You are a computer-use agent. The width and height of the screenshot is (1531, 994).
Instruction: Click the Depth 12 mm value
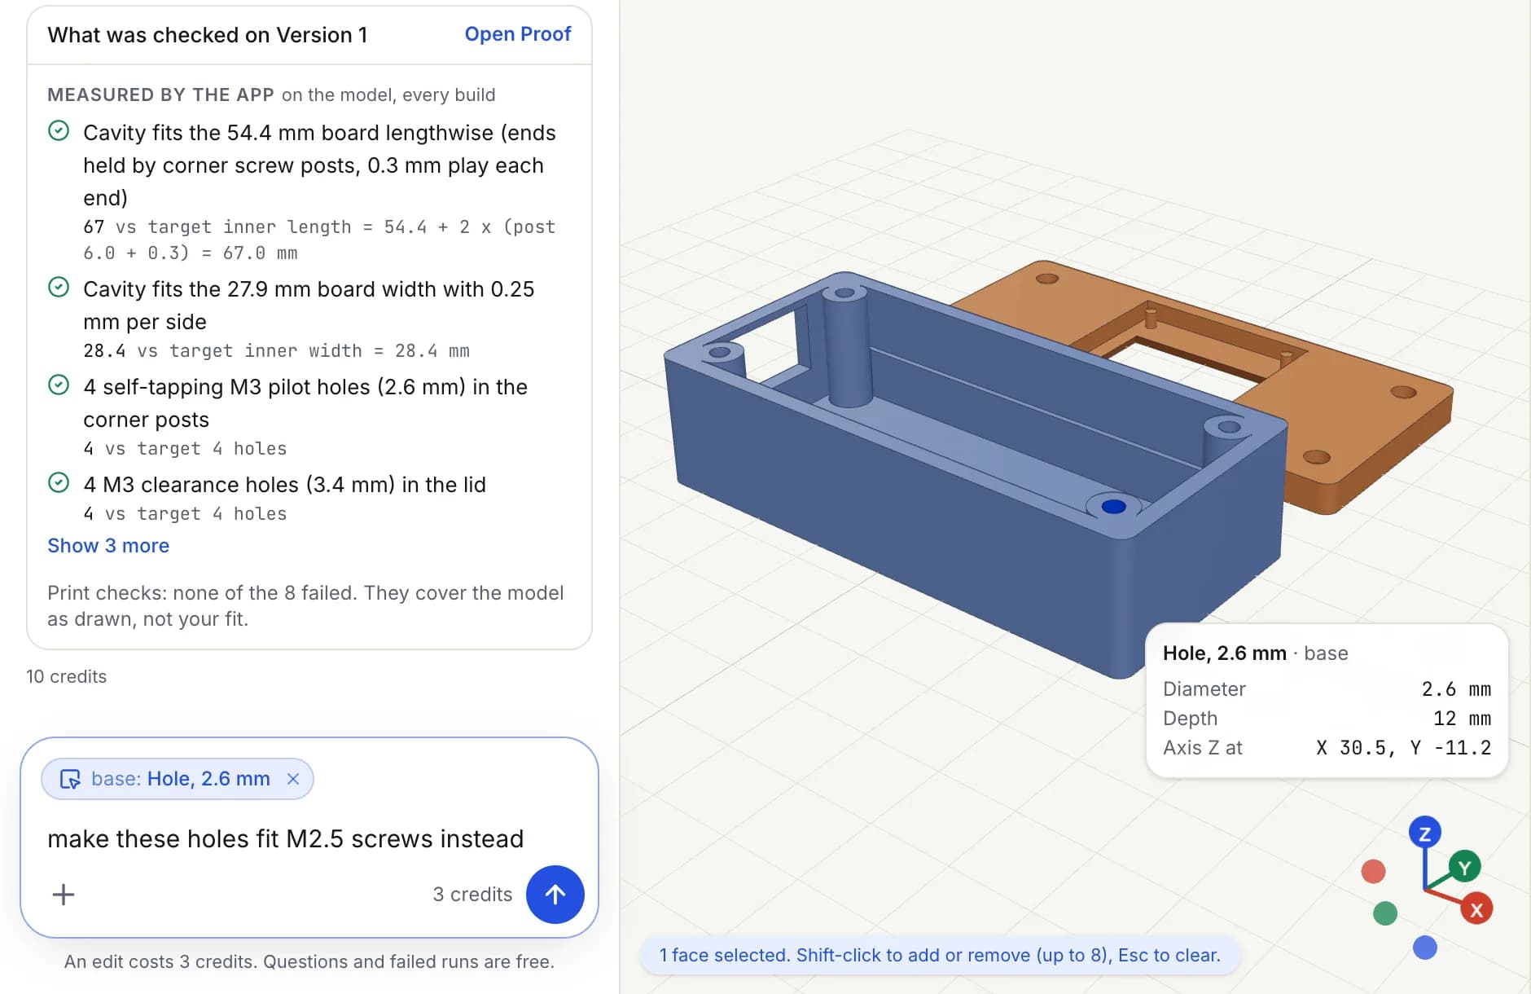click(x=1462, y=719)
